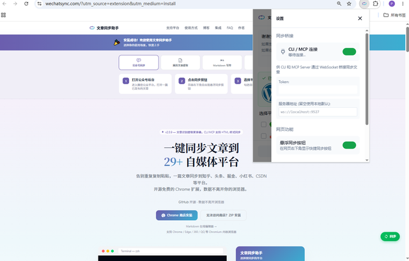The width and height of the screenshot is (409, 261).
Task: Open the purple profile avatar
Action: click(392, 4)
